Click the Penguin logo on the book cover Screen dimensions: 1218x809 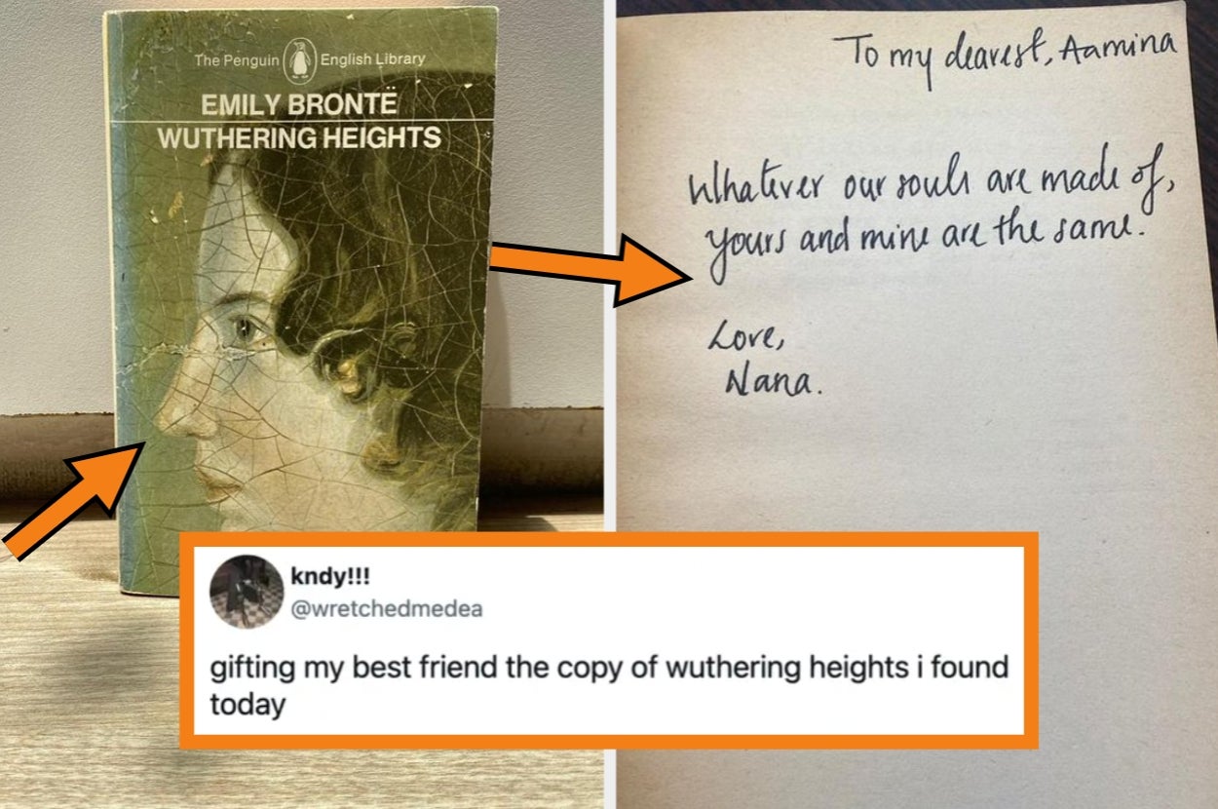pyautogui.click(x=300, y=59)
